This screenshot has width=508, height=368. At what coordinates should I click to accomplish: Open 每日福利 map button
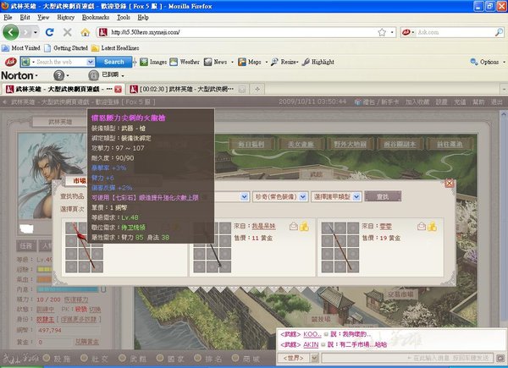tap(251, 144)
